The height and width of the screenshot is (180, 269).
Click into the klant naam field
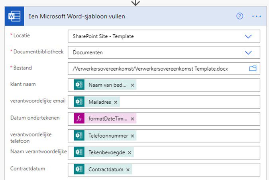(164, 85)
